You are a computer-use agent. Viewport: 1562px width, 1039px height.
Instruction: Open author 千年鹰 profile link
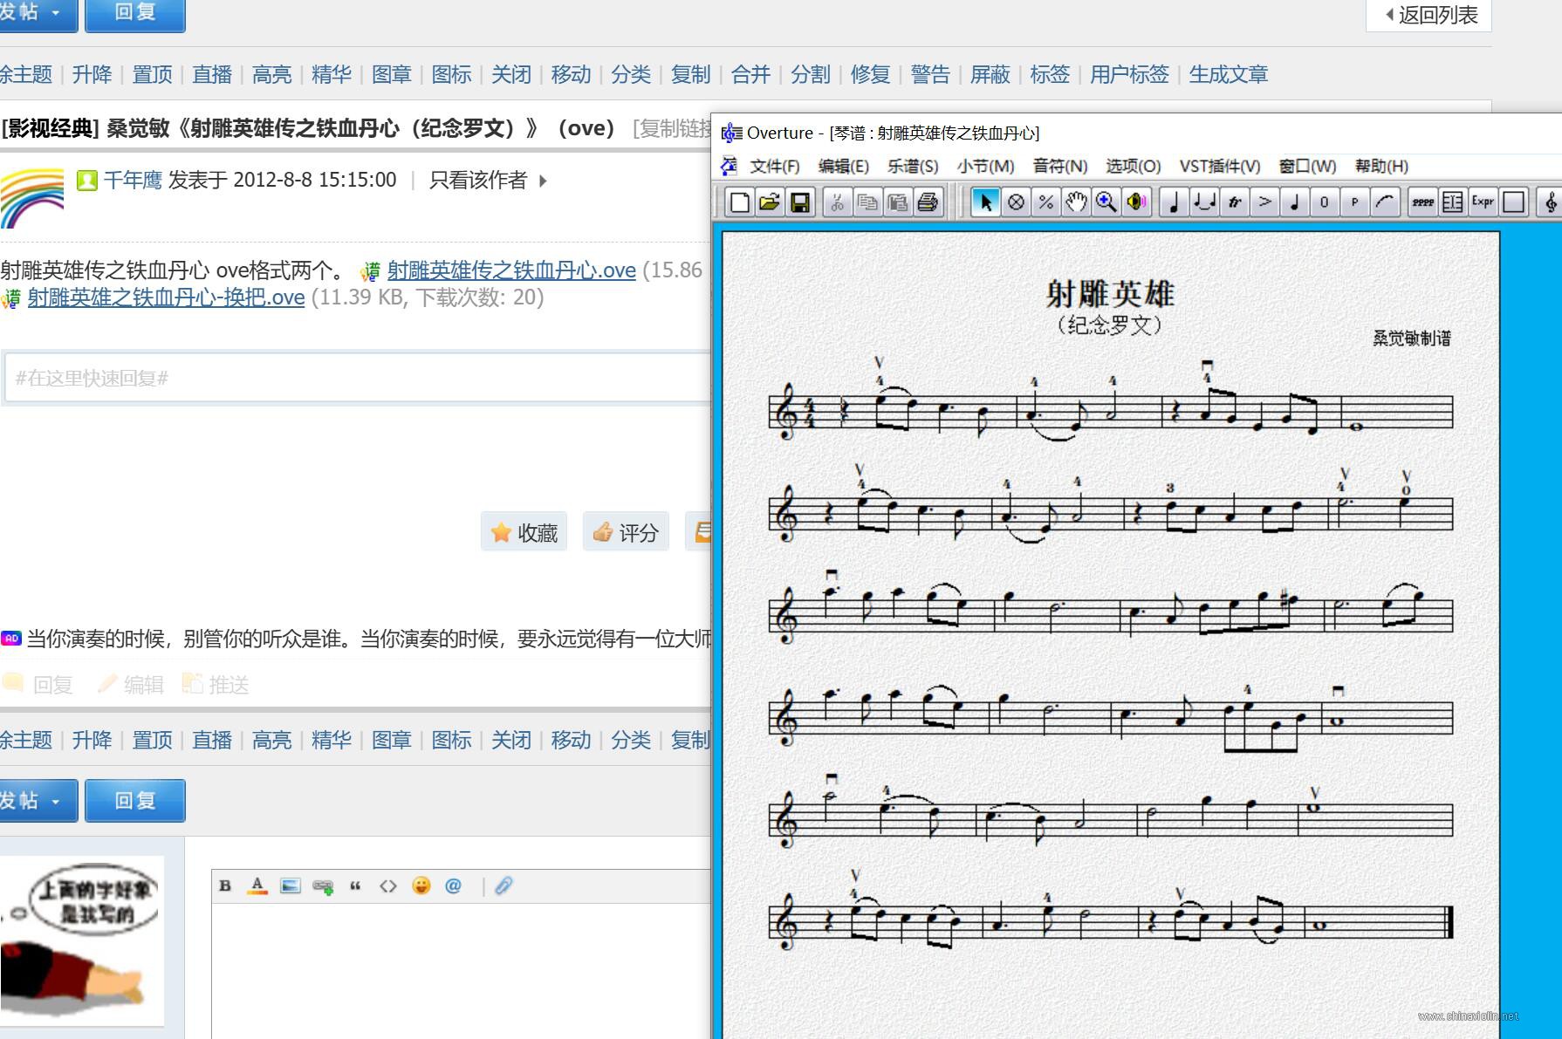tap(133, 180)
